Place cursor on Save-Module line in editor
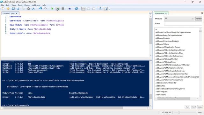The width and height of the screenshot is (204, 115). [x=37, y=25]
